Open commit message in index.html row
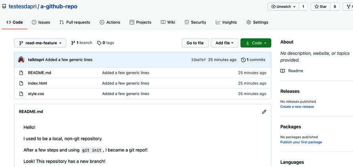353x167 pixels. tap(126, 83)
